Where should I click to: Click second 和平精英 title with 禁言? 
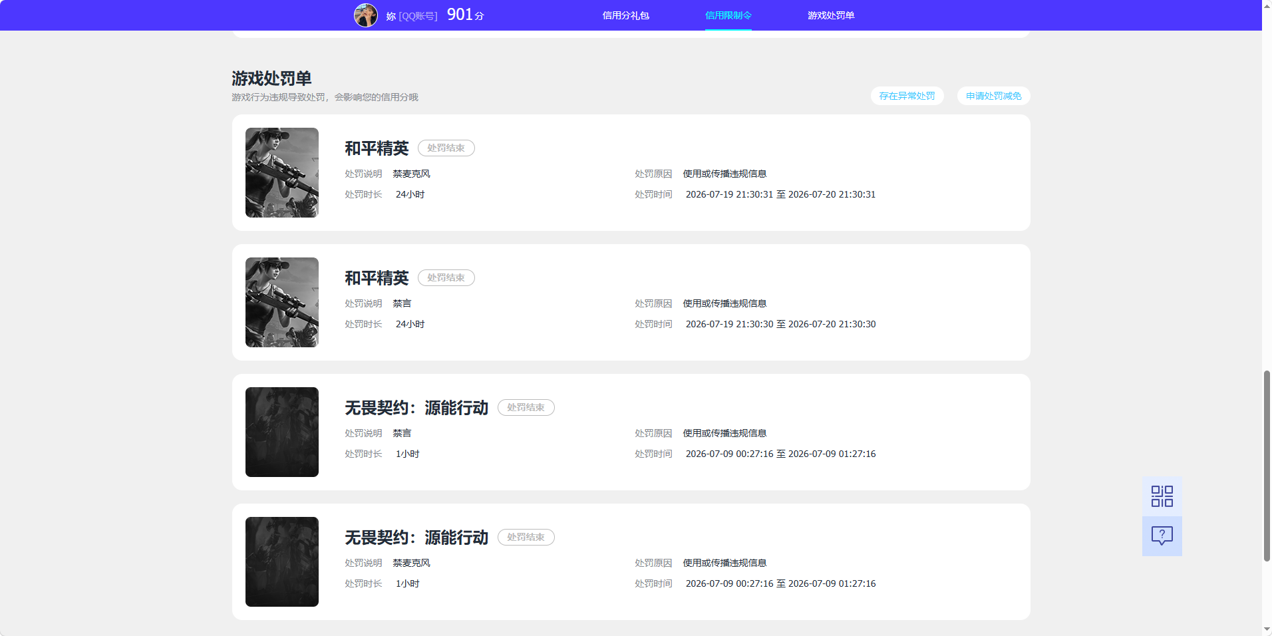click(x=377, y=278)
